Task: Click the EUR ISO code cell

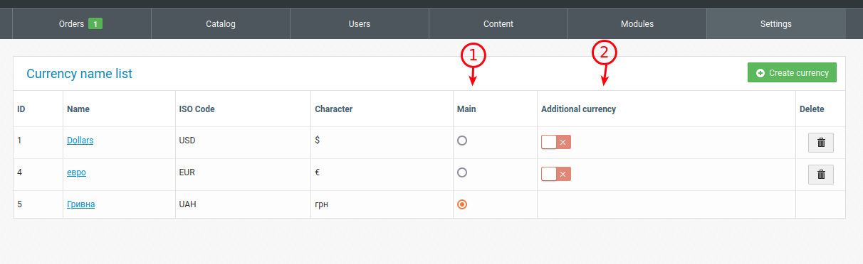Action: coord(243,175)
